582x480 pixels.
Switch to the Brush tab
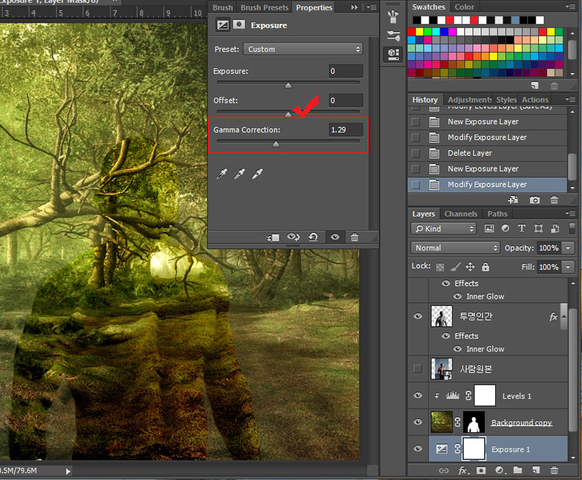click(x=223, y=8)
